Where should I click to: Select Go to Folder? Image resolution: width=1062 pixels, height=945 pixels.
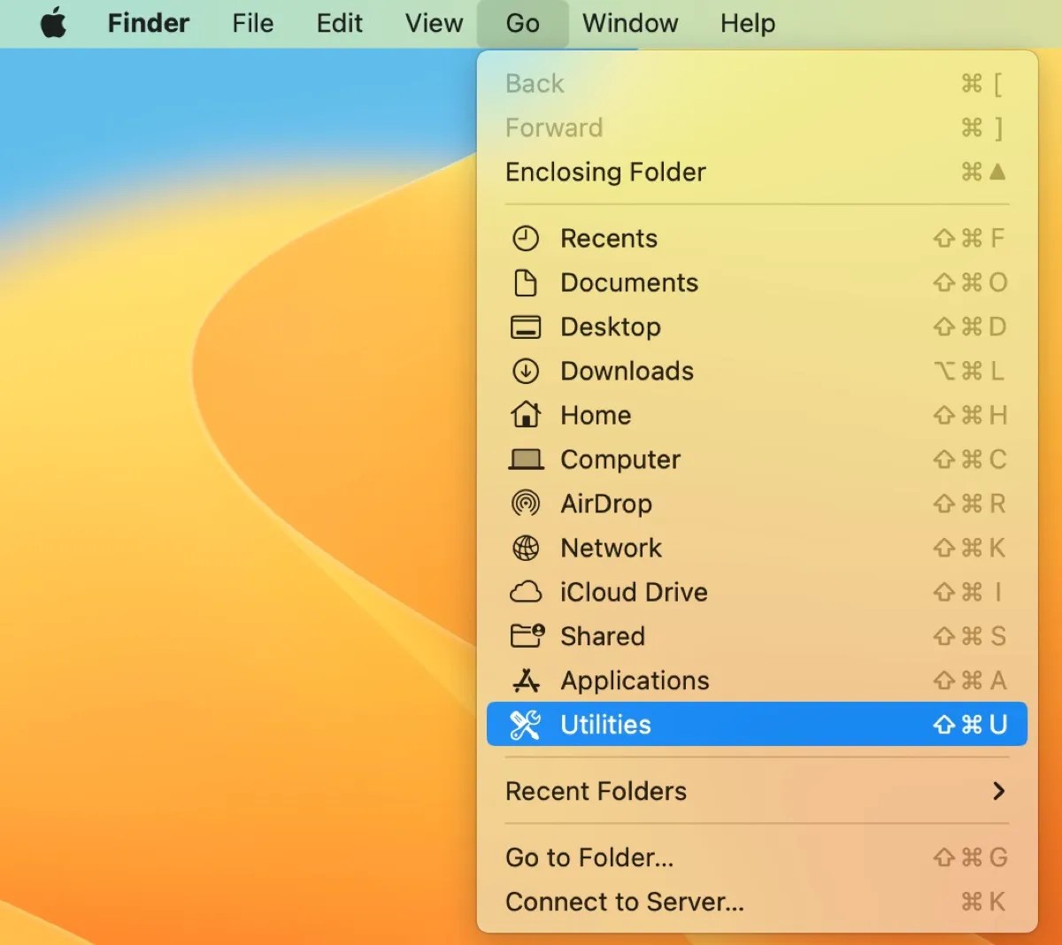pos(589,857)
